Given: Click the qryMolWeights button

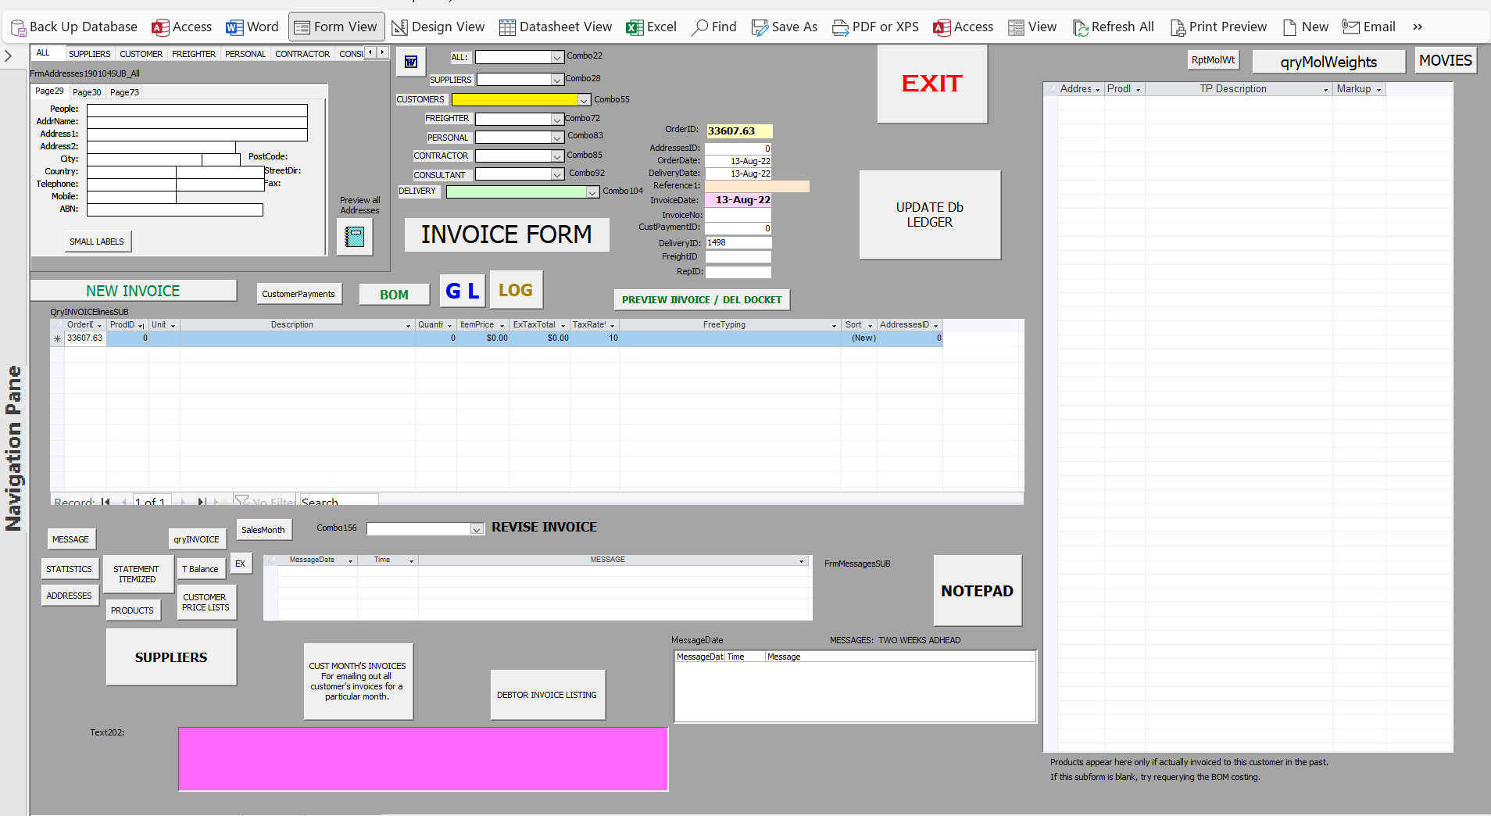Looking at the screenshot, I should coord(1328,62).
